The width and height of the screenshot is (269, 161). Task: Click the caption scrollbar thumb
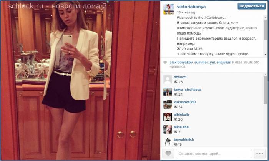point(266,30)
